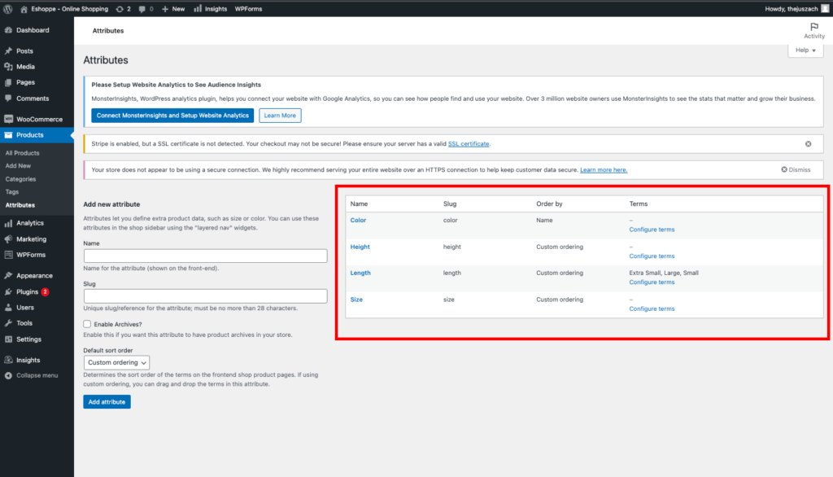The width and height of the screenshot is (833, 477).
Task: Click the WooCommerce icon in sidebar
Action: click(x=8, y=119)
